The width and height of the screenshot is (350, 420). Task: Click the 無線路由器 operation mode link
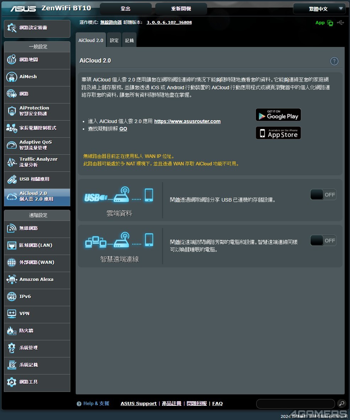point(111,22)
